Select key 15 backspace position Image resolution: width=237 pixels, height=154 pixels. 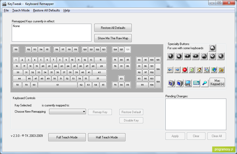pyautogui.click(x=100, y=60)
